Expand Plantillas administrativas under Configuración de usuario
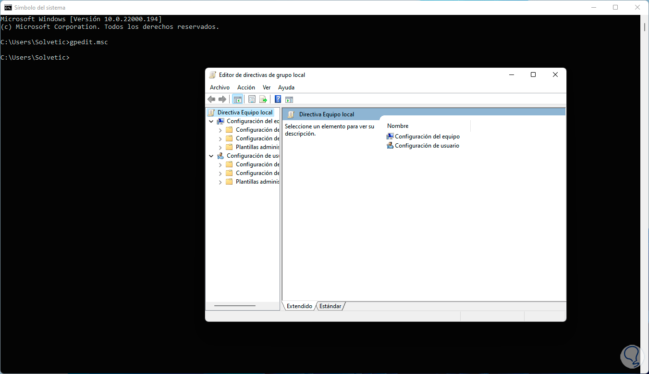 tap(220, 182)
